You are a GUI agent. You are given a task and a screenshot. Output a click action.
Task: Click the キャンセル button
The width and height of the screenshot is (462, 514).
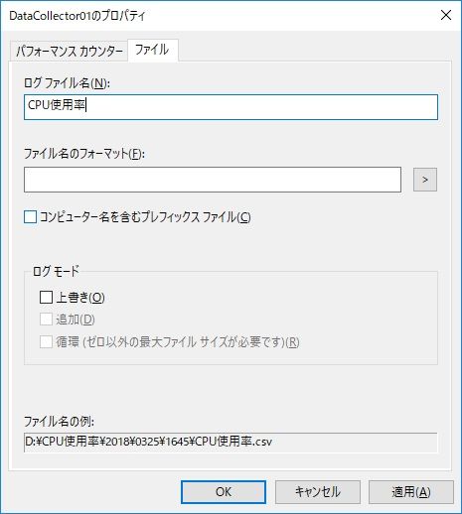pos(318,492)
